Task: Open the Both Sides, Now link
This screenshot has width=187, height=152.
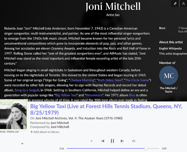Action: click(x=110, y=80)
